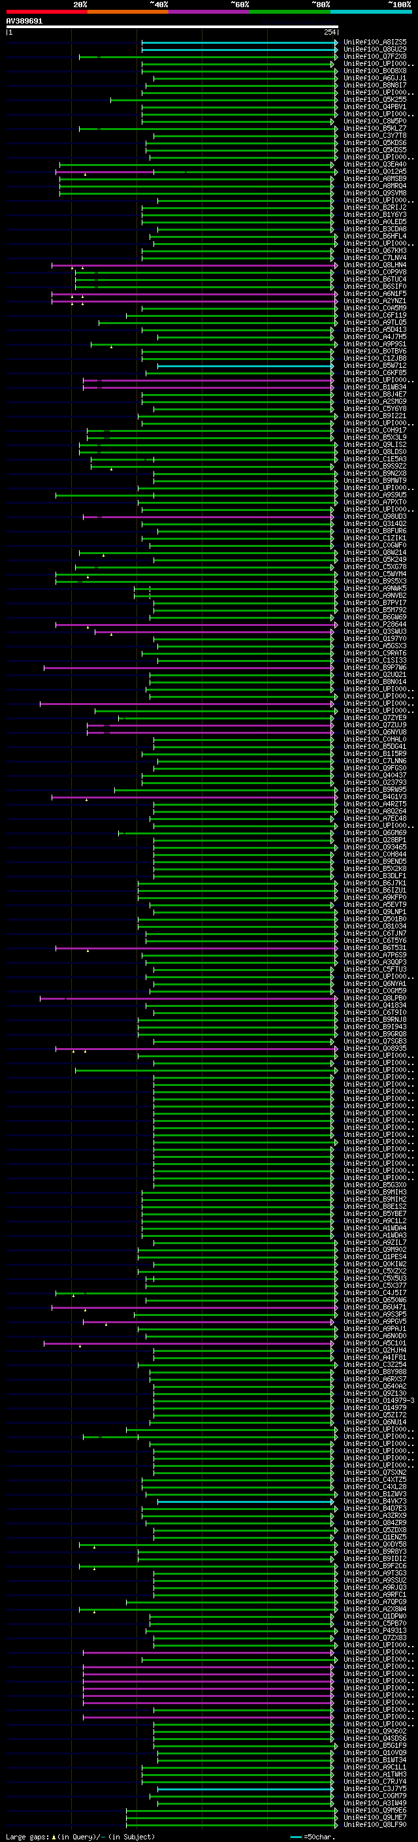Select the UniRef100_C4J517 label
418x1842 pixels.
click(x=375, y=1293)
